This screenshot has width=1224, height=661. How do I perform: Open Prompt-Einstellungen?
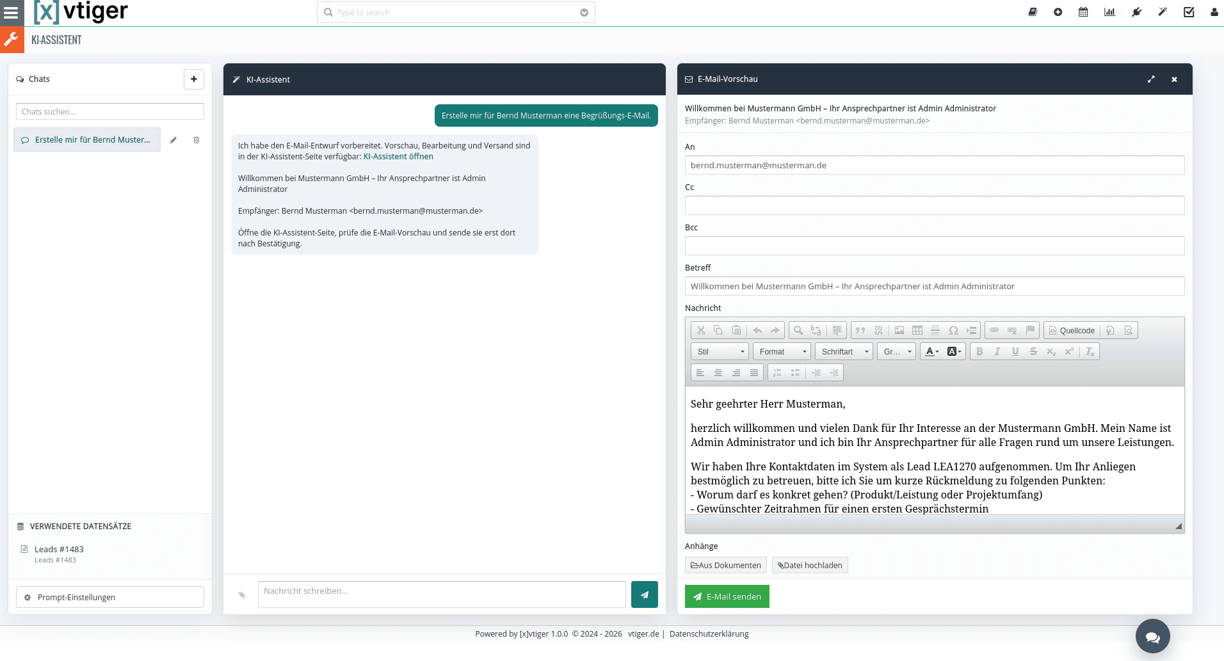coord(110,598)
